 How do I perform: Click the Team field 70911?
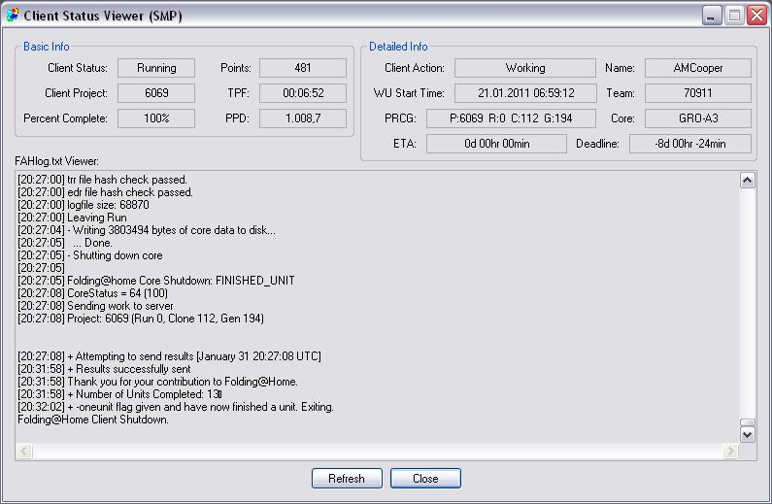click(x=698, y=93)
